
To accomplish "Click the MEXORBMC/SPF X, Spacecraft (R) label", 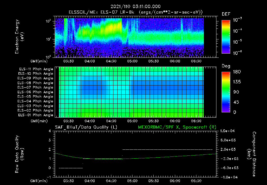I will click(x=177, y=127).
